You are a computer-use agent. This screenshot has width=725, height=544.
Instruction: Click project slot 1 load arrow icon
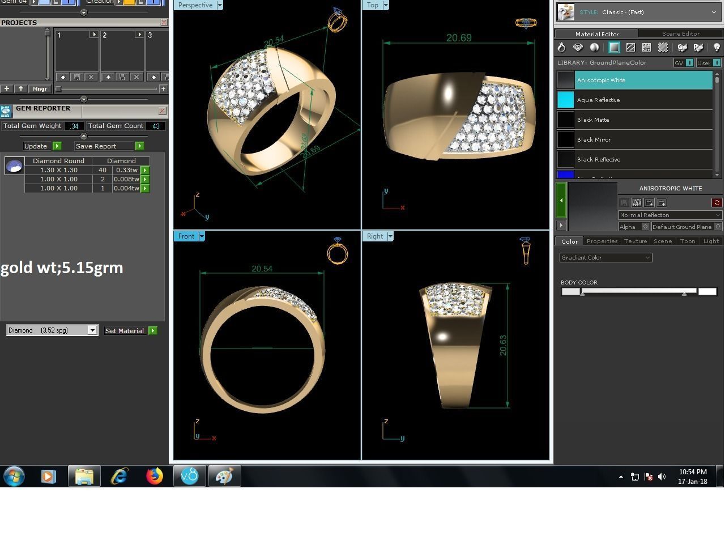pyautogui.click(x=63, y=76)
